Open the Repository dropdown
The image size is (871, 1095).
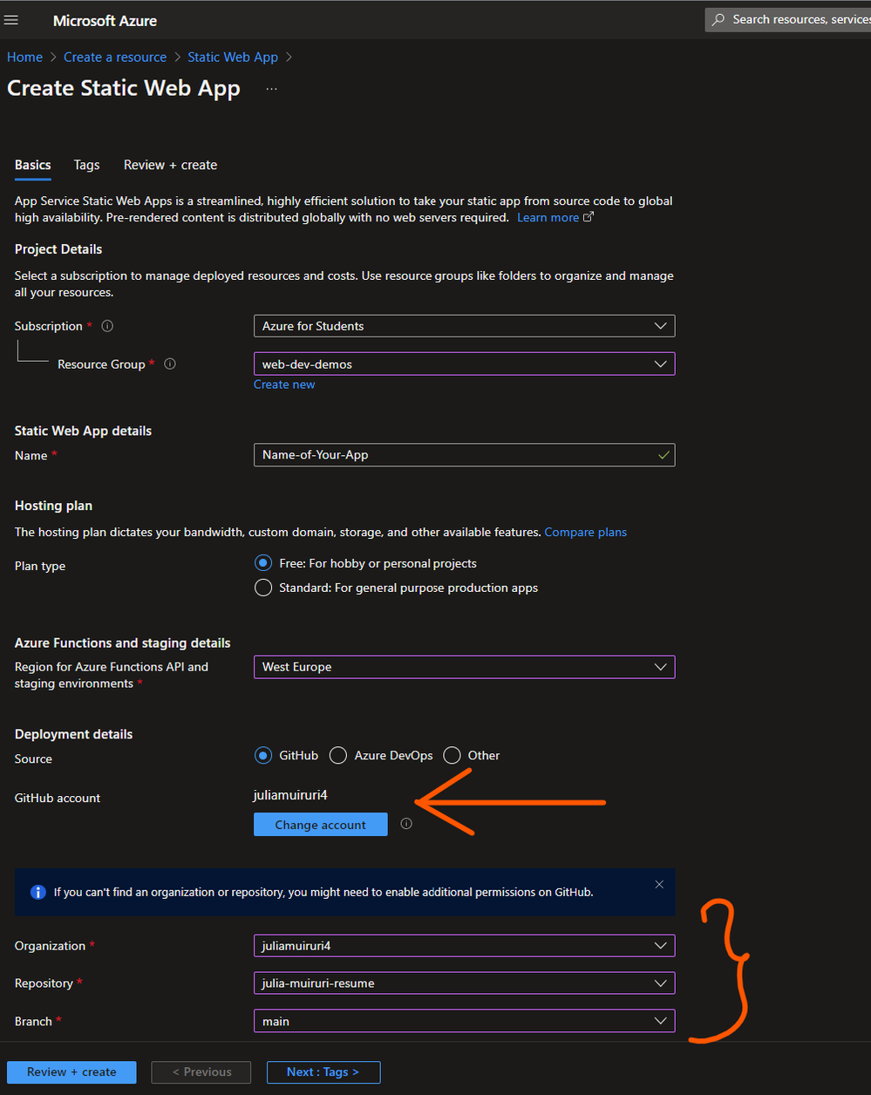[x=464, y=983]
